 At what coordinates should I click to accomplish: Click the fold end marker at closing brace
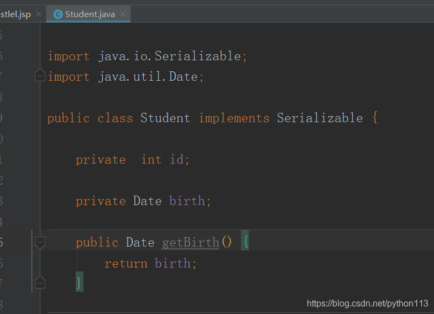point(40,282)
